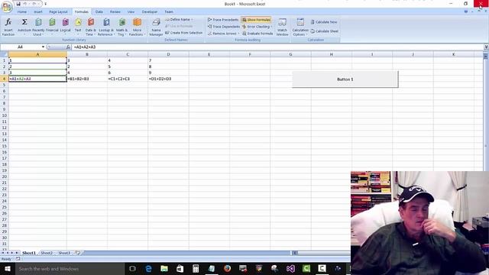The image size is (489, 275).
Task: Open Windows Store from taskbar
Action: pyautogui.click(x=180, y=268)
